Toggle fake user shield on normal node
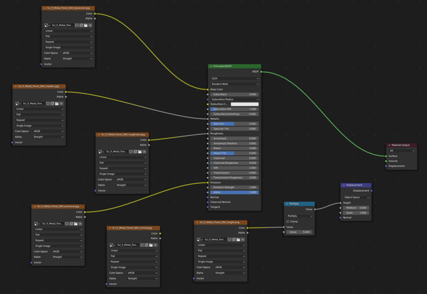This screenshot has width=427, height=294. coord(141,245)
